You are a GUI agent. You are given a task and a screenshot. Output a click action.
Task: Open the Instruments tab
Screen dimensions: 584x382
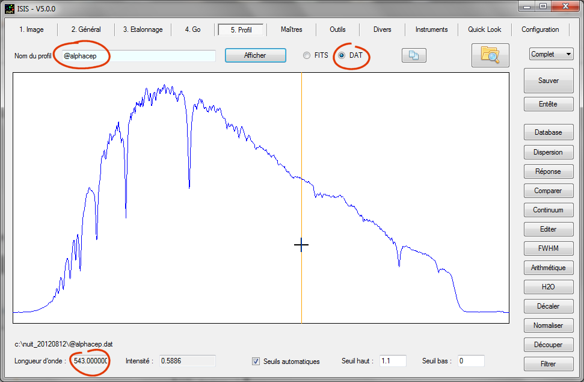pyautogui.click(x=432, y=29)
